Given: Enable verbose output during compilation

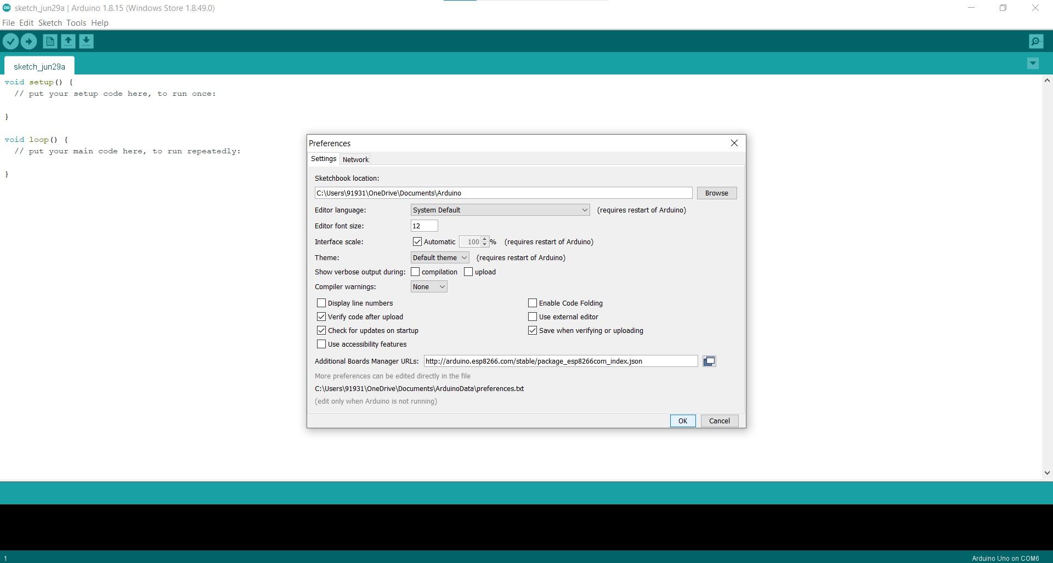Looking at the screenshot, I should pos(415,272).
